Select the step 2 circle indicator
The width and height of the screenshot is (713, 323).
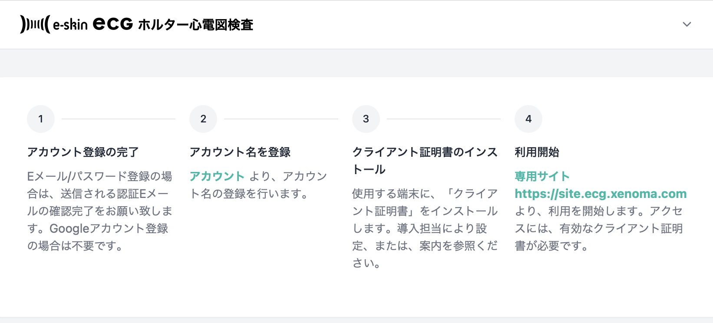(x=203, y=119)
